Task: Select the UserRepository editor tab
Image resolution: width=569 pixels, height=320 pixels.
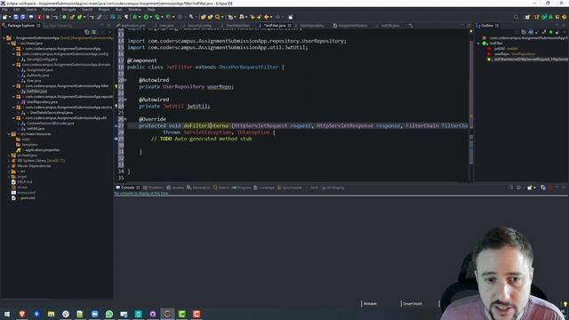Action: (x=312, y=26)
